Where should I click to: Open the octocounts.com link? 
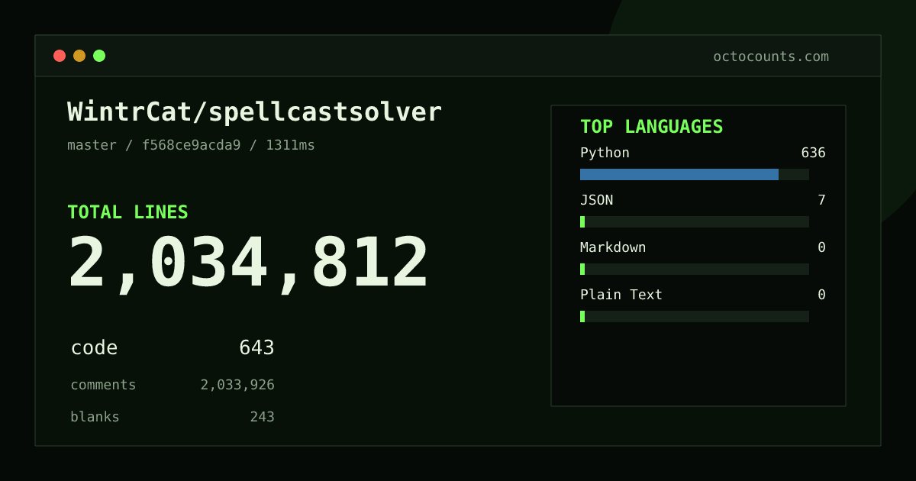click(x=771, y=56)
